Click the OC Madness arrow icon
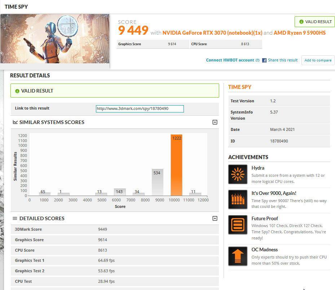 (238, 256)
